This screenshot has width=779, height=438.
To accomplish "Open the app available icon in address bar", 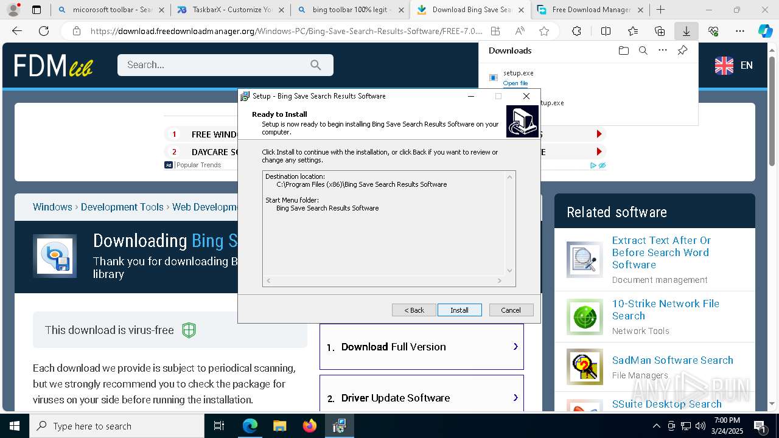I will (495, 31).
